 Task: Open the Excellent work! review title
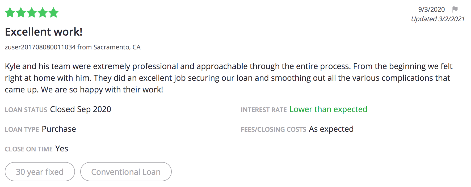coord(44,32)
